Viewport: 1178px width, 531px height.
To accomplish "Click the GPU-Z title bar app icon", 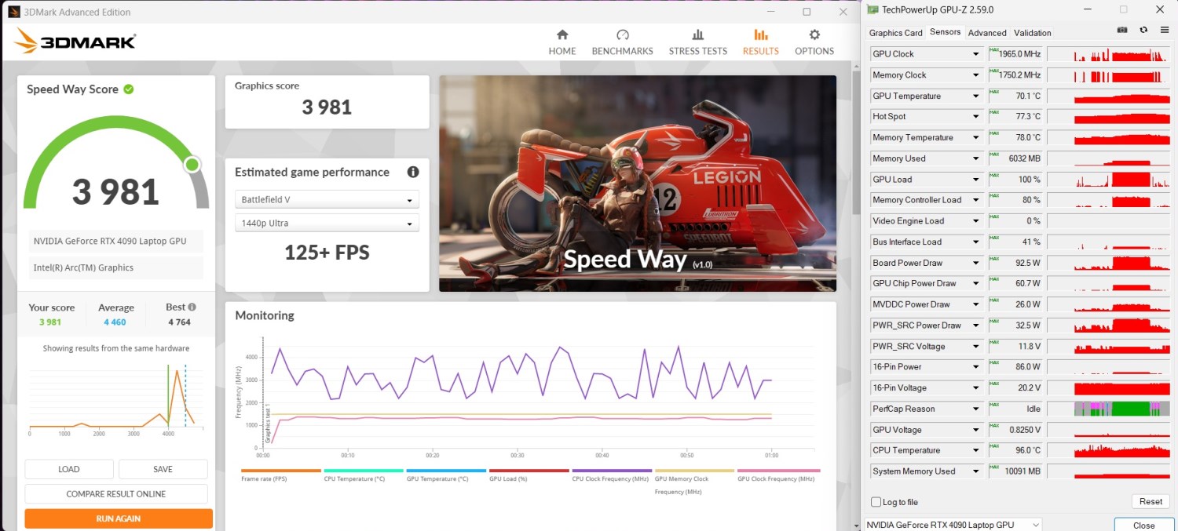I will pos(873,9).
